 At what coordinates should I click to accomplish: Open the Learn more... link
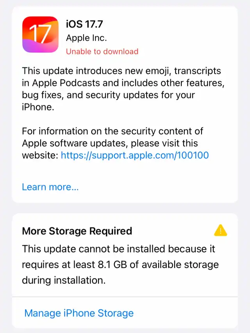pos(50,187)
